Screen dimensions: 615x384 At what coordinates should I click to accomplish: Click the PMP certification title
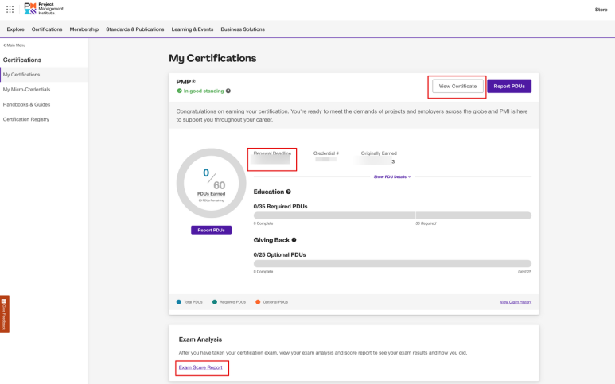pyautogui.click(x=185, y=82)
